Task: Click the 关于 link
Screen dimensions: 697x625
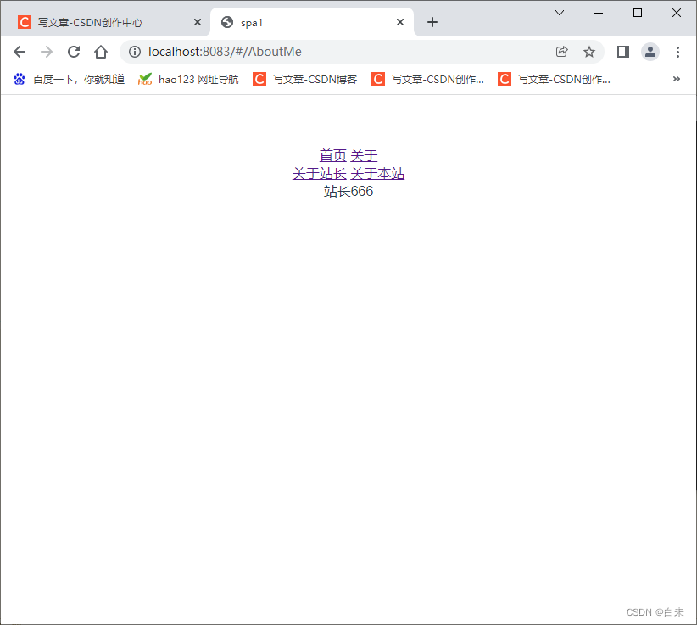Action: (x=364, y=155)
